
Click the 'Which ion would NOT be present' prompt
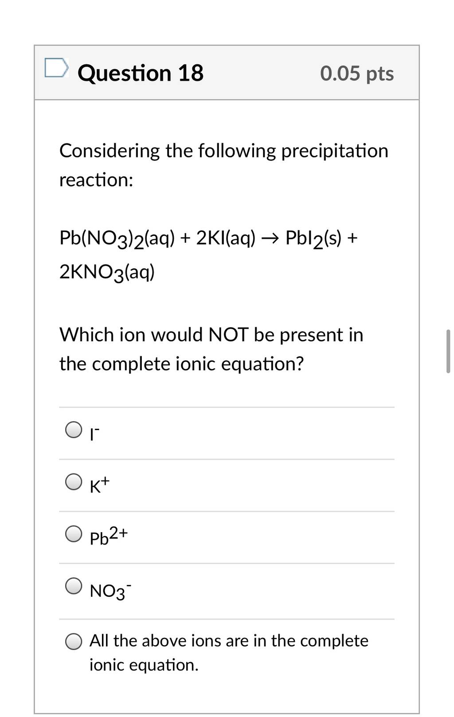(211, 335)
